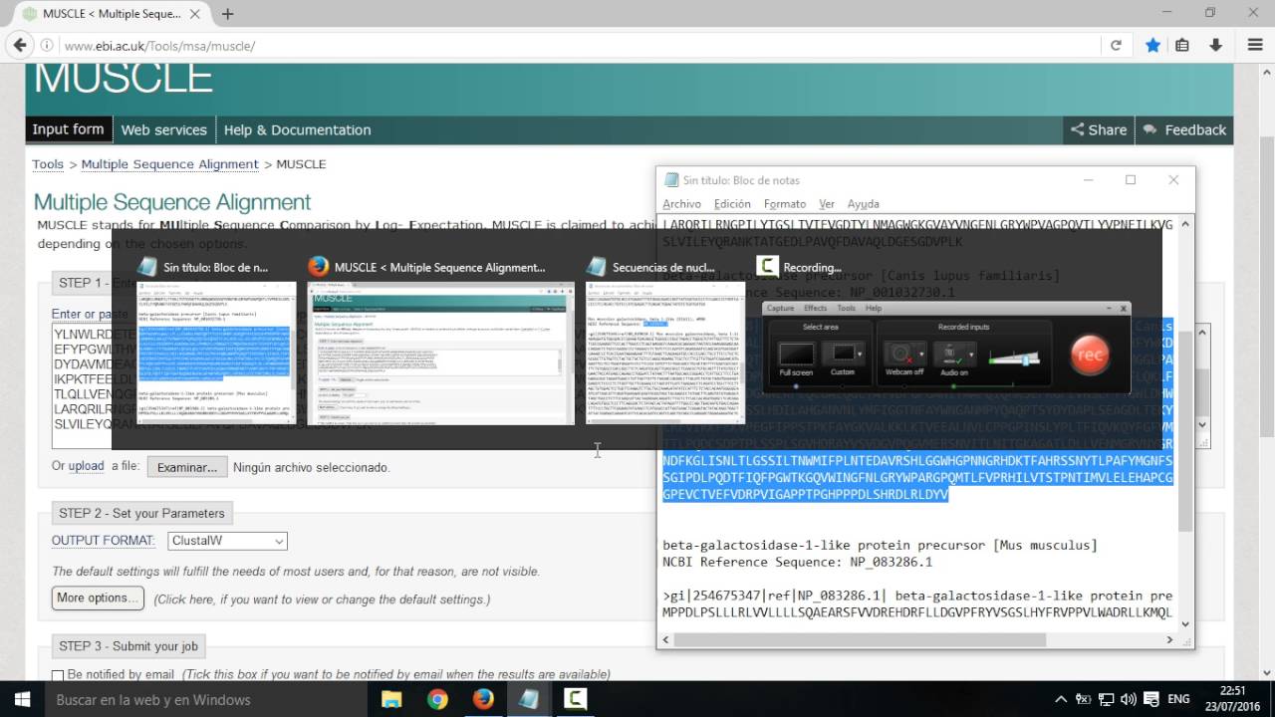
Task: Follow Multiple Sequence Alignment breadcrumb link
Action: tap(169, 164)
